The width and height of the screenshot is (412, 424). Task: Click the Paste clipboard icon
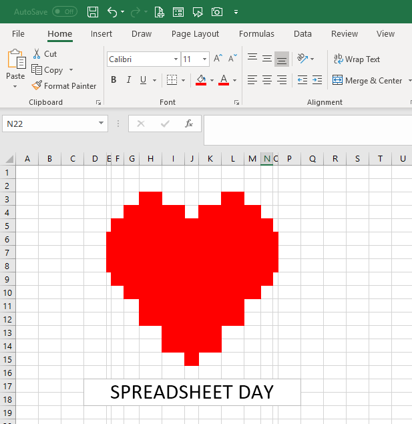[16, 59]
